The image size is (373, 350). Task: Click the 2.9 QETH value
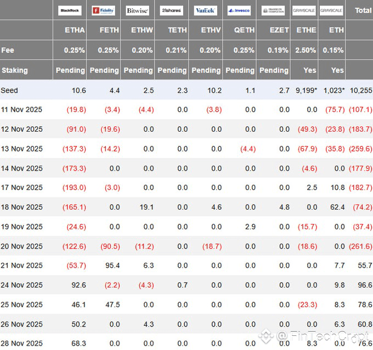[250, 227]
